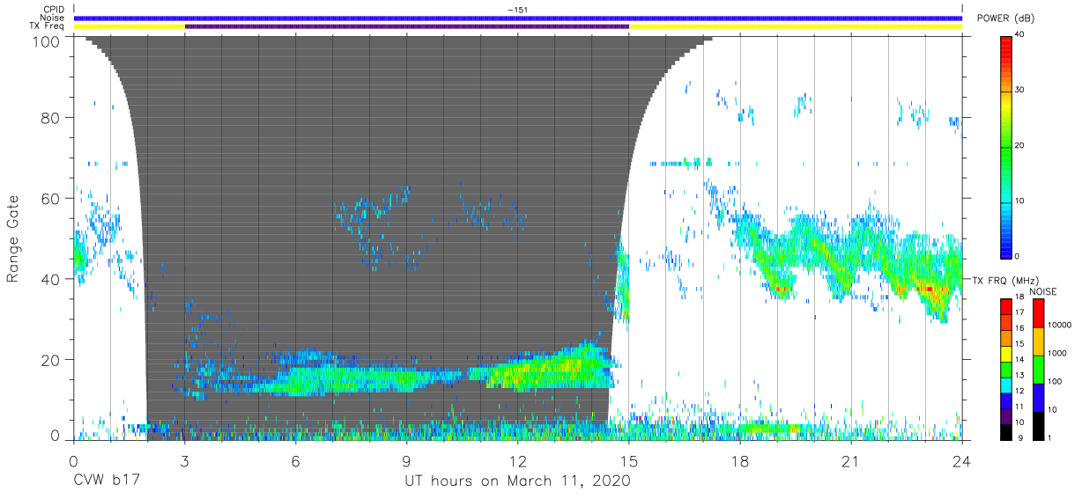Click the CVW b17 label

(x=107, y=481)
